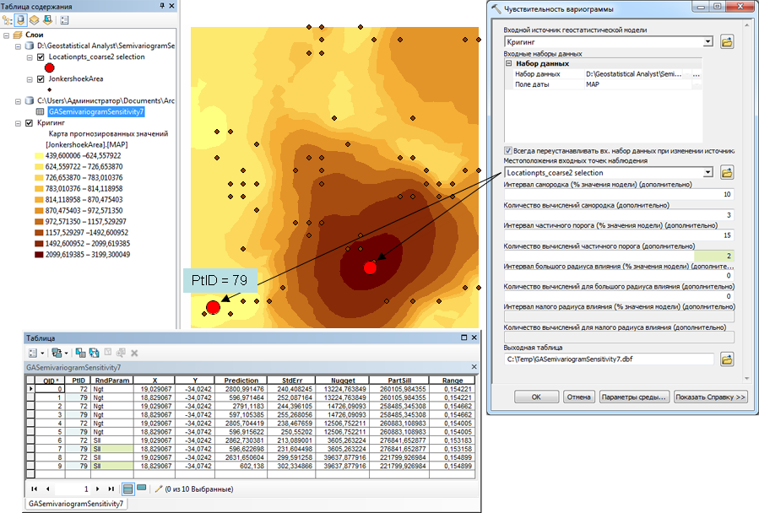Collapse JonkershoekArea layer legend
Viewport: 759px width, 513px height.
30,79
